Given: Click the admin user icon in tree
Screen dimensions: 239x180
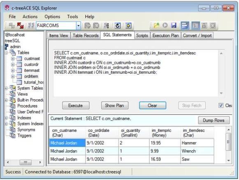Looking at the screenshot, I should (x=7, y=47).
